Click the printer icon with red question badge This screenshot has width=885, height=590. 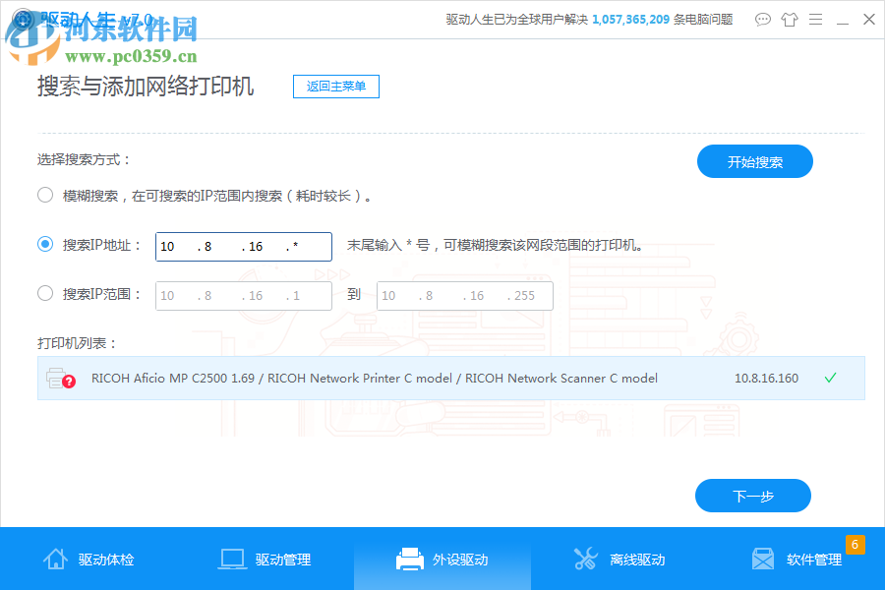(61, 378)
